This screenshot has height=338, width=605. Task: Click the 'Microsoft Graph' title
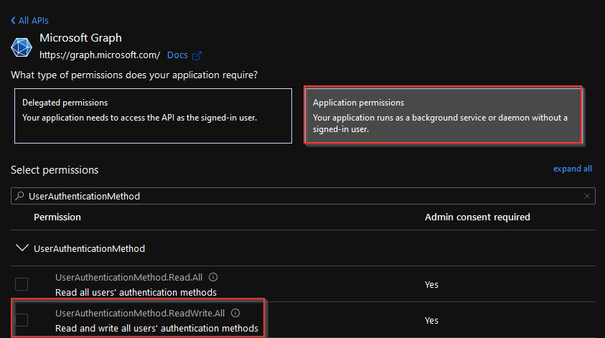(x=80, y=38)
